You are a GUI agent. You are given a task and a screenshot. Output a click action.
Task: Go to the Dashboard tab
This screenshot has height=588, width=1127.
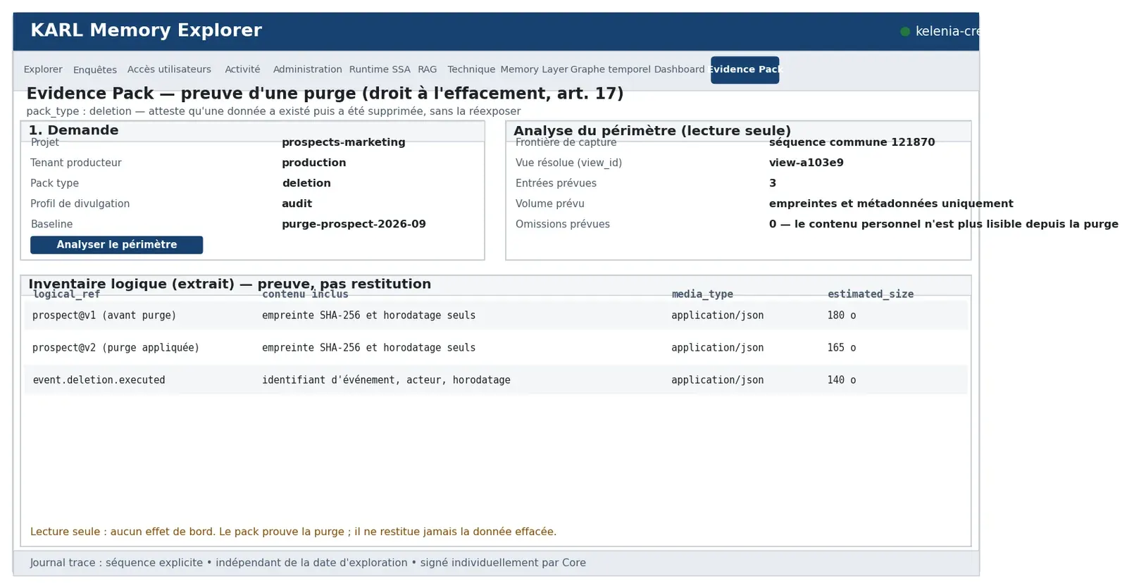(679, 70)
